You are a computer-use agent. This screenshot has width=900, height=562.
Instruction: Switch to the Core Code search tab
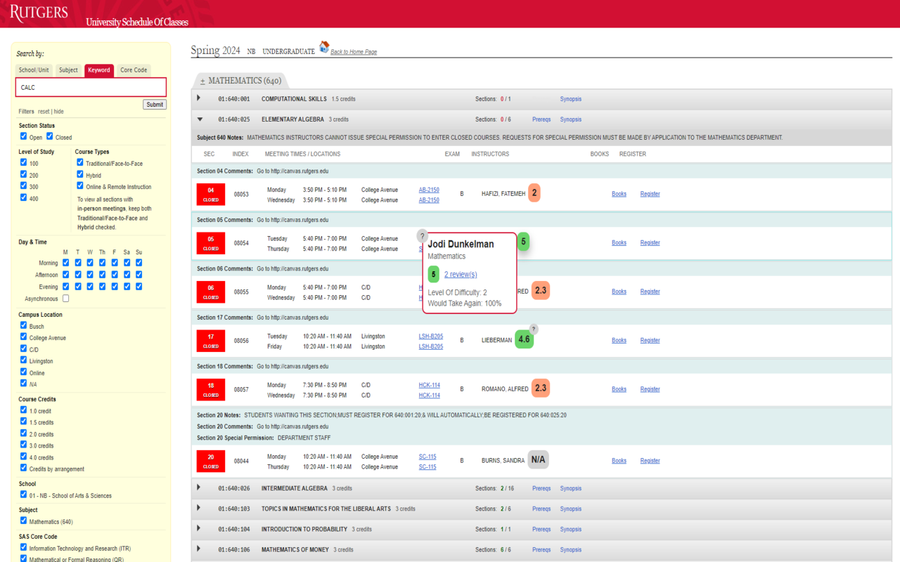point(134,70)
